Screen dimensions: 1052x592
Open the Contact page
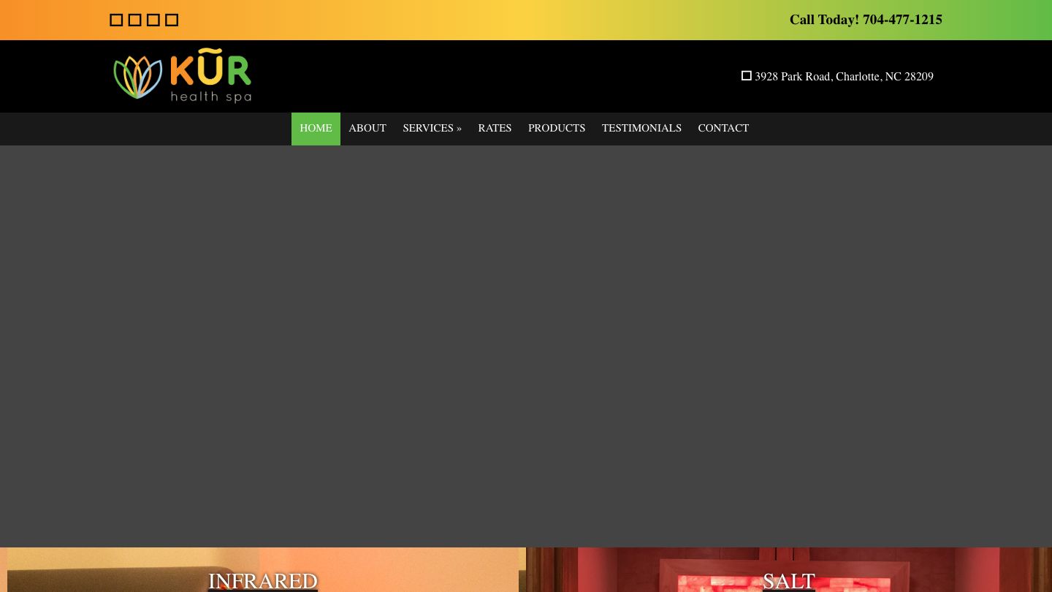[x=723, y=129]
